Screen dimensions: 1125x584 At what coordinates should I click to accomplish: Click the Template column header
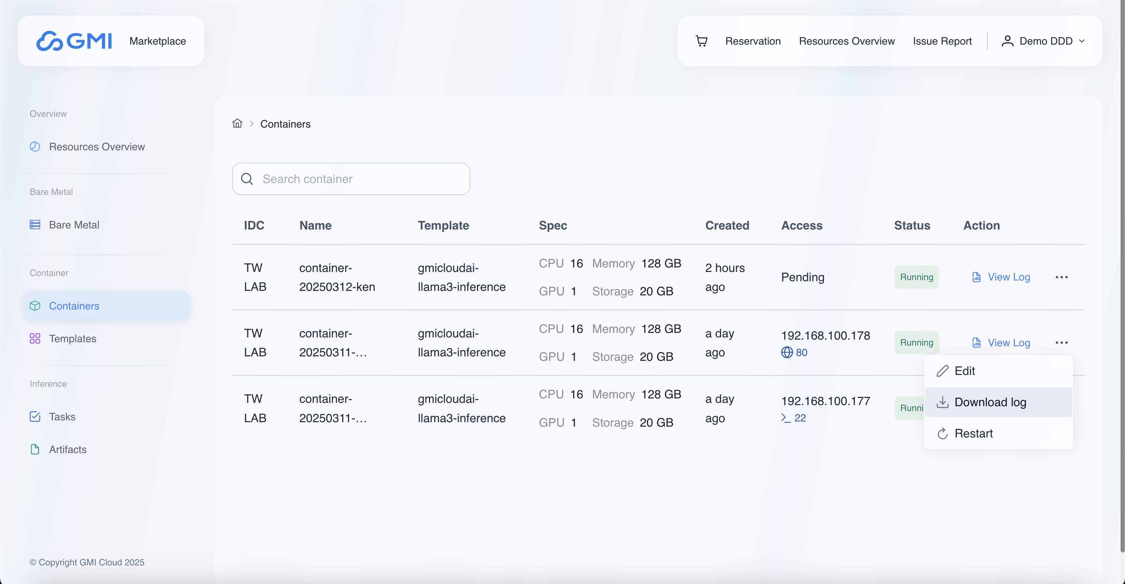pos(443,225)
